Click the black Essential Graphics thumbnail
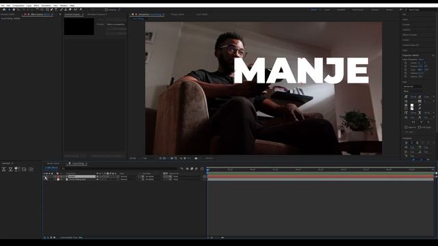Image resolution: width=438 pixels, height=246 pixels. pyautogui.click(x=79, y=27)
